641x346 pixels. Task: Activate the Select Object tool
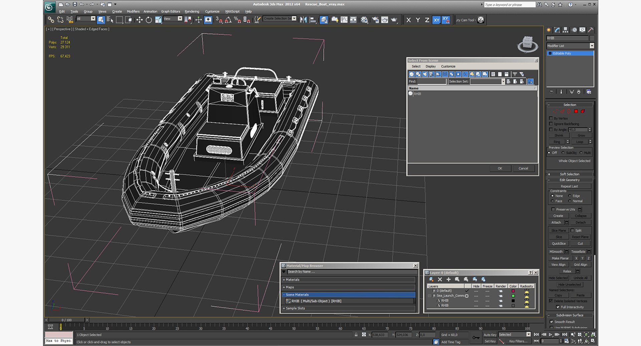click(x=101, y=20)
